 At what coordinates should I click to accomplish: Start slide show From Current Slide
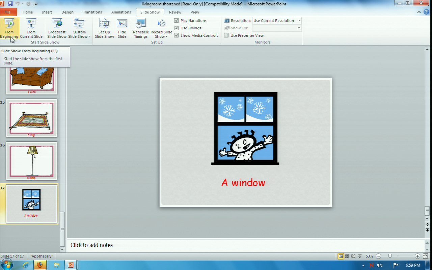[31, 28]
